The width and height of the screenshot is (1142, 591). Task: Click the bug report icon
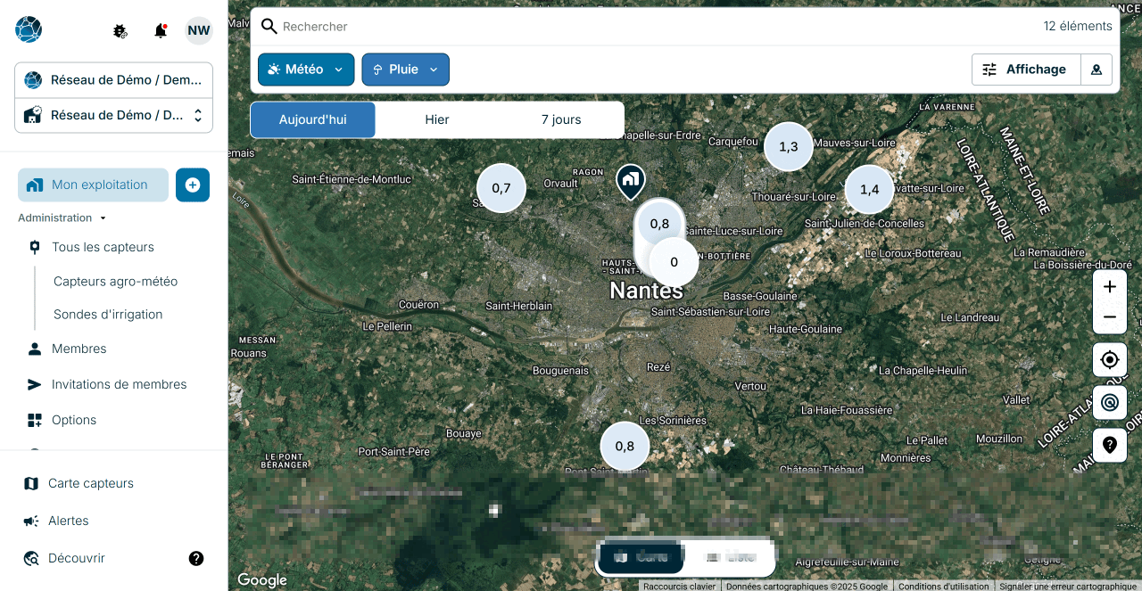coord(120,31)
